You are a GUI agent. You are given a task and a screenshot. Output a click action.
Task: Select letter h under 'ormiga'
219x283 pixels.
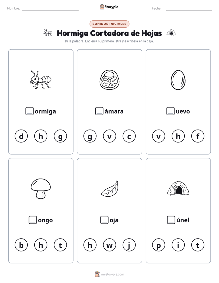pos(41,136)
